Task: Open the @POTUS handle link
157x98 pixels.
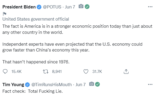Action: [52, 7]
